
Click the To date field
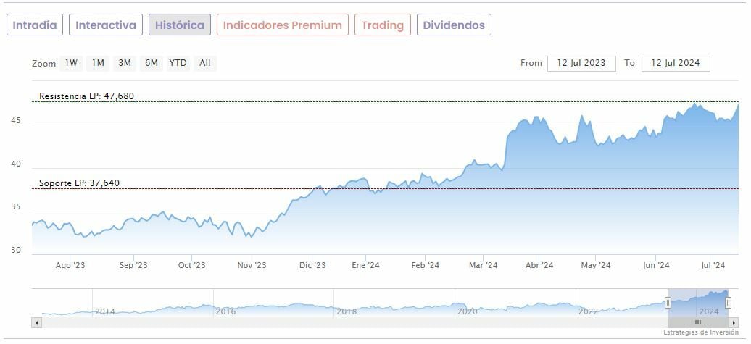(x=676, y=63)
